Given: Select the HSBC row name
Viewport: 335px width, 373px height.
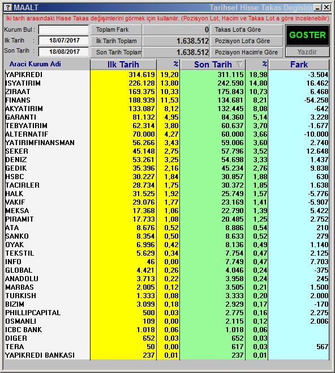Looking at the screenshot, I should coord(15,177).
